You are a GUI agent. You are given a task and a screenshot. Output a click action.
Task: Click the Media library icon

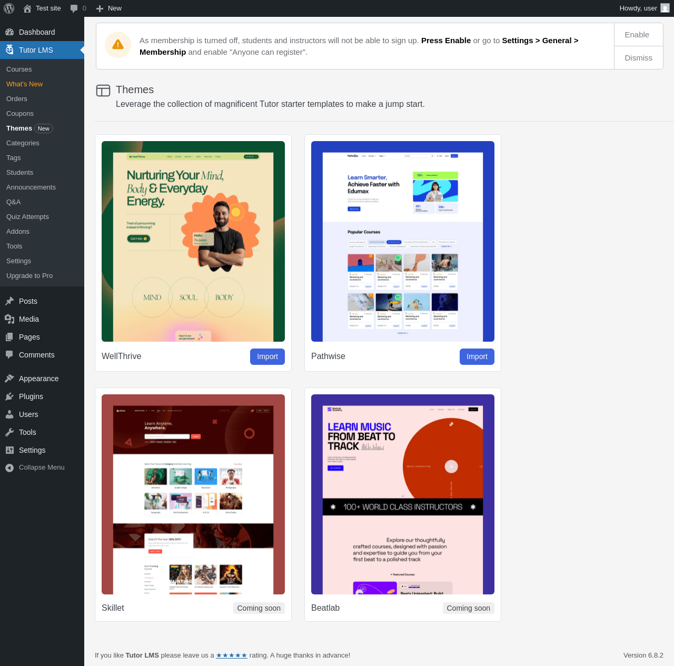click(x=9, y=319)
